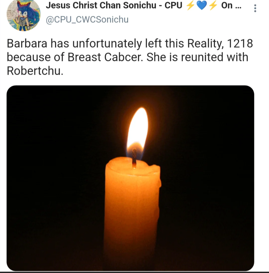
Task: Click the blue heart emoji in the name
Action: pyautogui.click(x=201, y=5)
